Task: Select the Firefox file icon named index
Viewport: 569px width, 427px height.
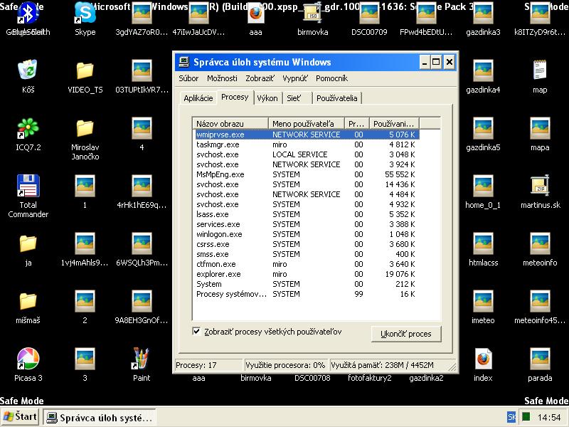Action: point(483,359)
